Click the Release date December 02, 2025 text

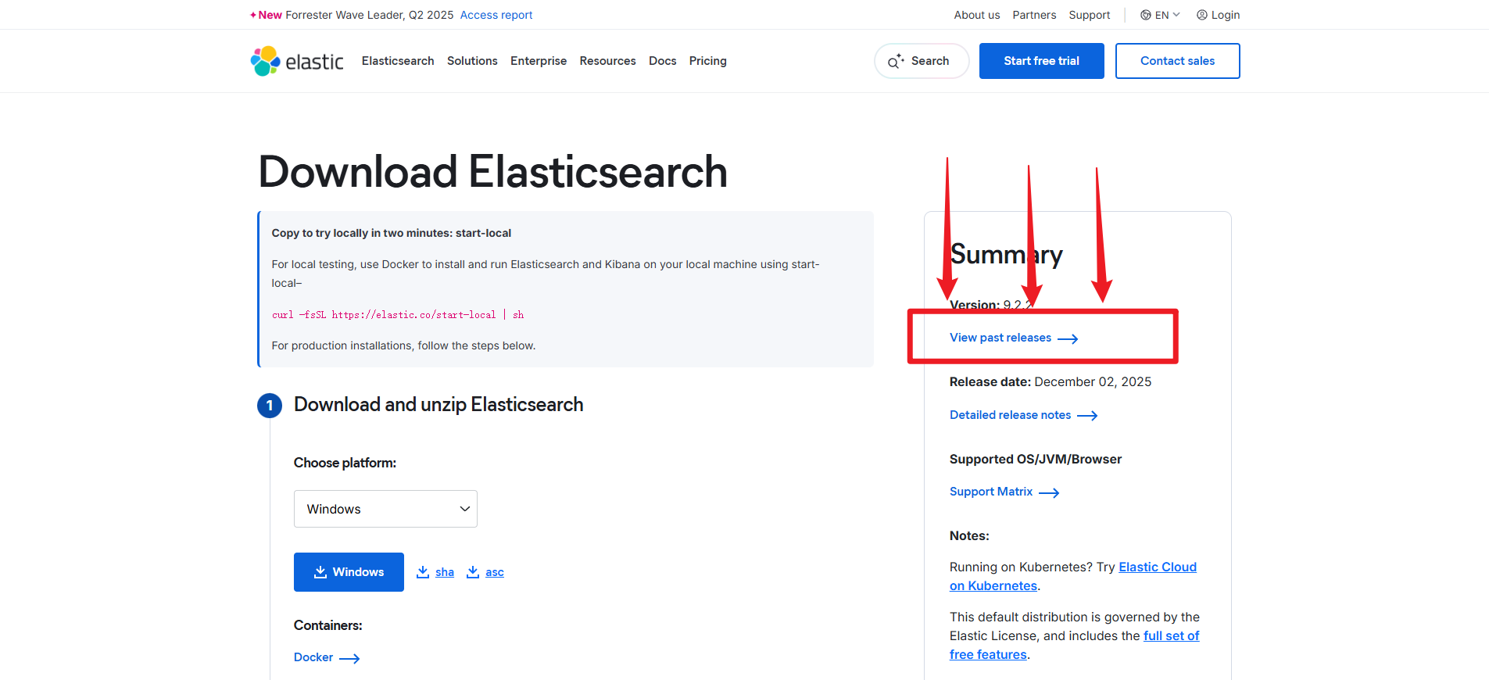(x=1051, y=381)
